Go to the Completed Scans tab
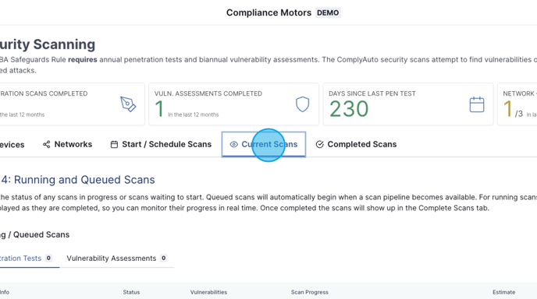537x299 pixels. point(356,144)
